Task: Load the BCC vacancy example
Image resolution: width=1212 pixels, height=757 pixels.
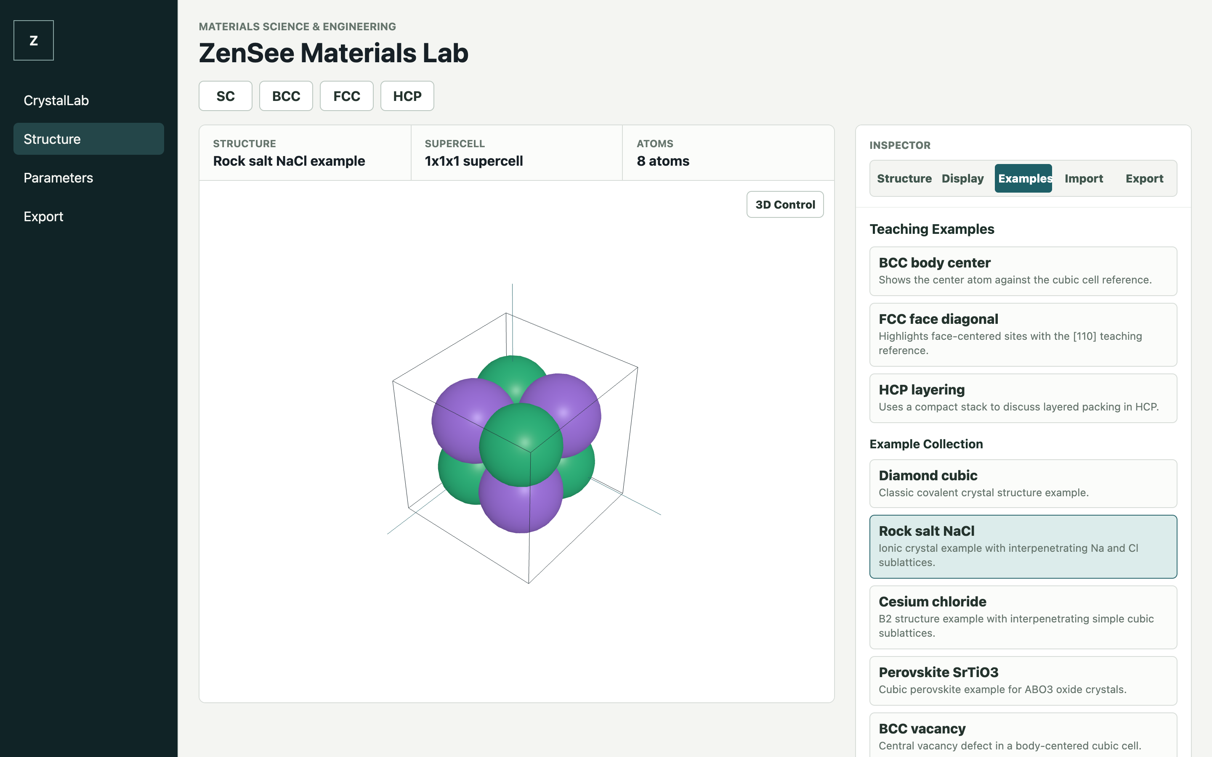Action: click(x=1023, y=735)
